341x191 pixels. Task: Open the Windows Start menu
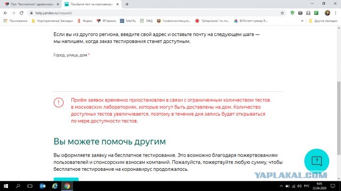6,186
